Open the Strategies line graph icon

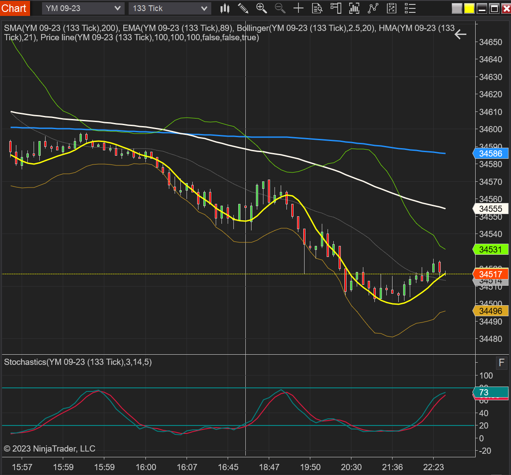373,8
